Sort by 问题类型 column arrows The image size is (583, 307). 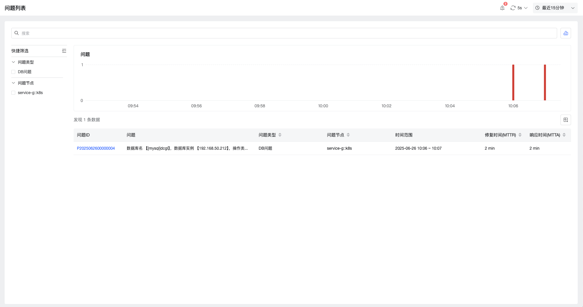coord(280,135)
